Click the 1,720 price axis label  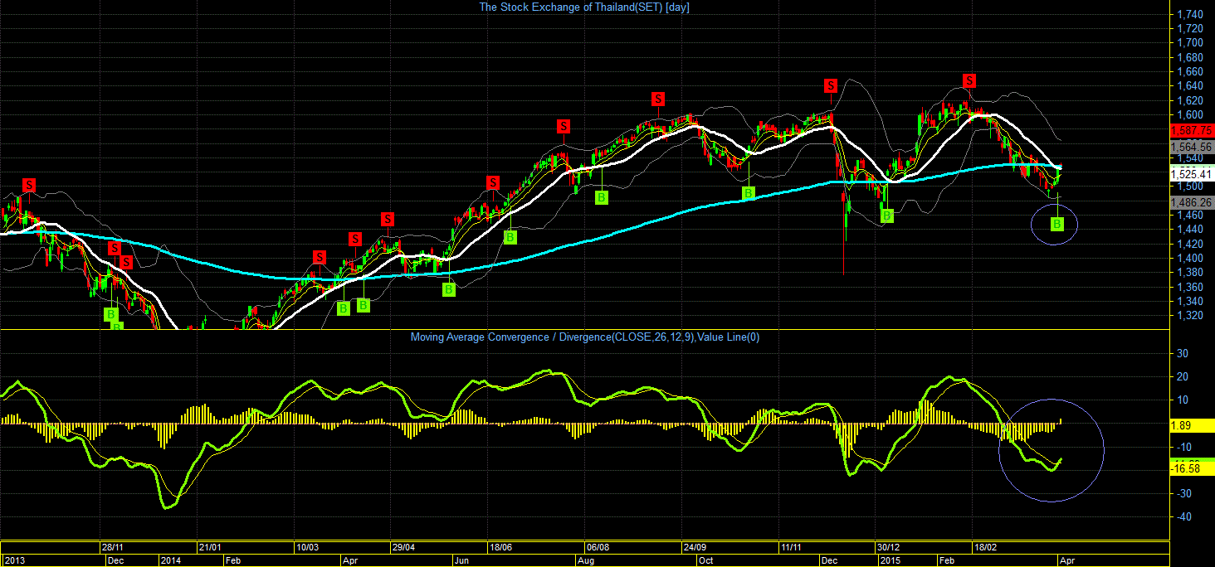click(1190, 29)
